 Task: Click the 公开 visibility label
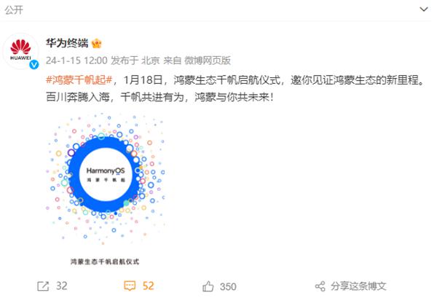coord(14,10)
